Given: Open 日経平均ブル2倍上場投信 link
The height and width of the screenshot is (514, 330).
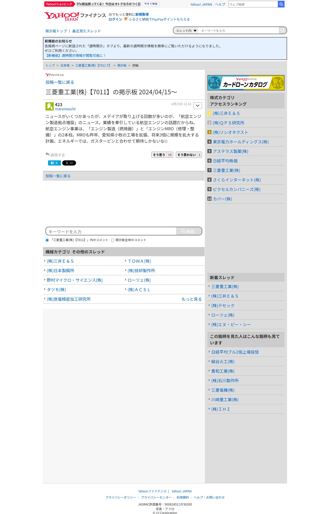Looking at the screenshot, I should [235, 352].
